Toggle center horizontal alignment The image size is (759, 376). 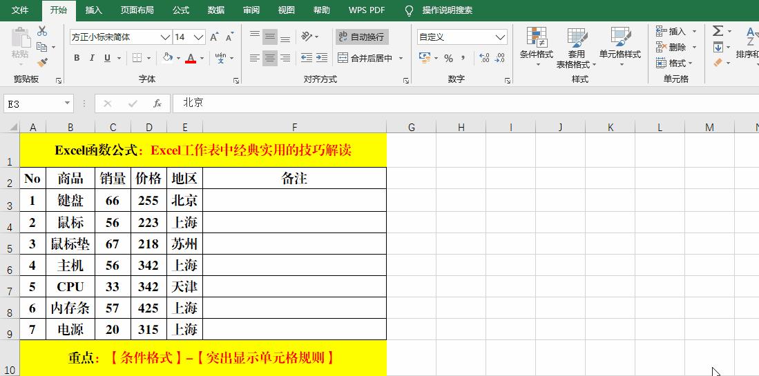click(x=270, y=58)
